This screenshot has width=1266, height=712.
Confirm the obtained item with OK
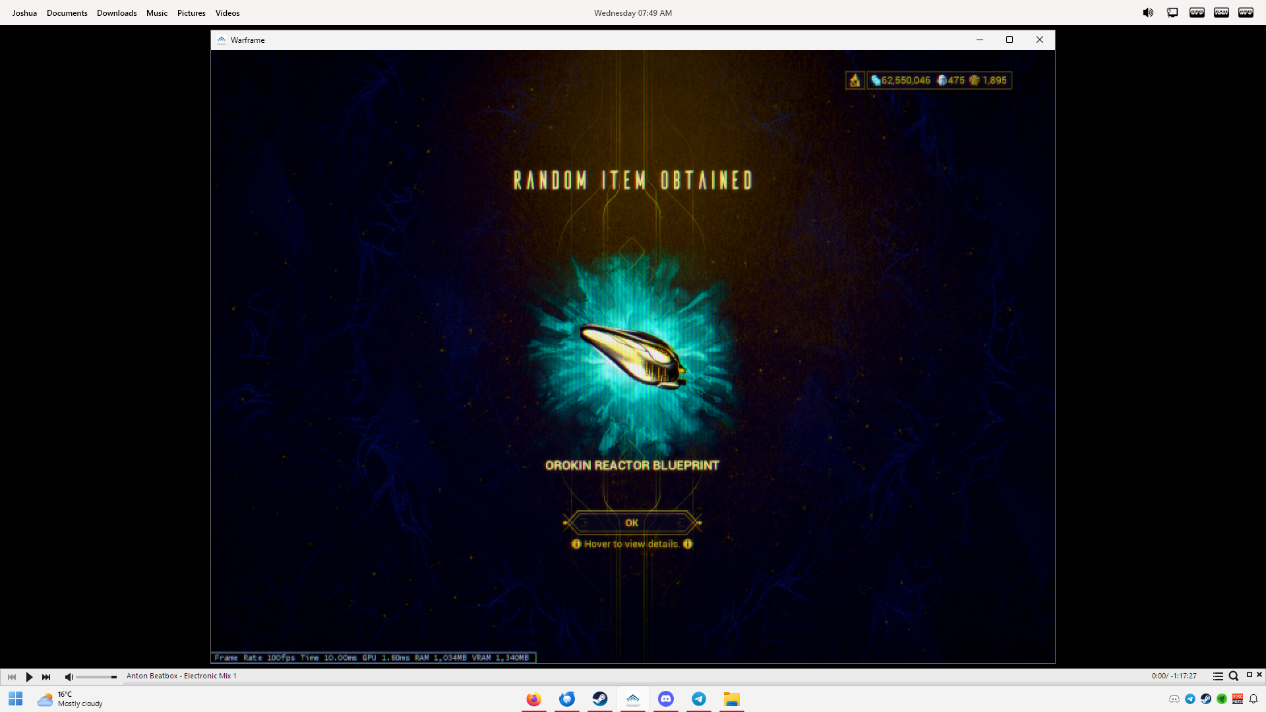pos(632,523)
